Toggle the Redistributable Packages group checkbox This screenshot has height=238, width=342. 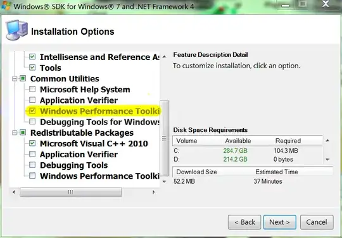pos(23,133)
